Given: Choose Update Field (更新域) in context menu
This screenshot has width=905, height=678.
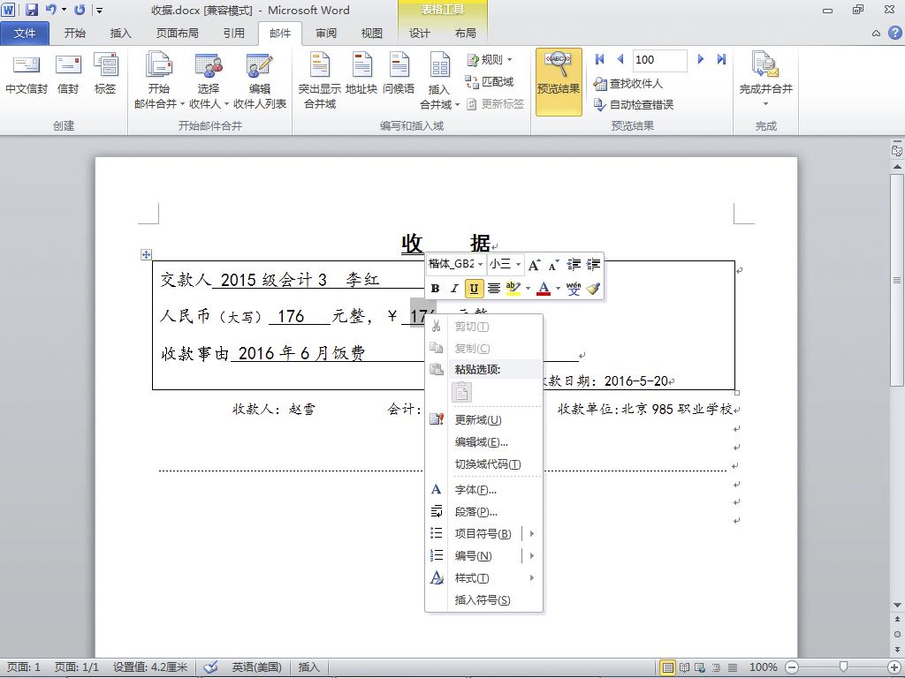Looking at the screenshot, I should pyautogui.click(x=483, y=419).
